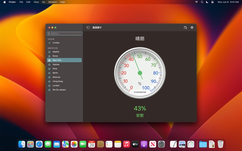
Task: Click the pin icon beside Paris
Action: pos(49,69)
